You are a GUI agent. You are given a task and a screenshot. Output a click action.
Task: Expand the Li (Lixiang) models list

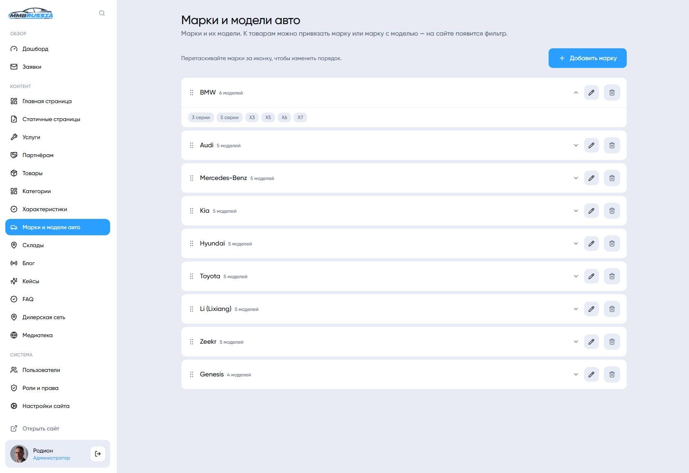click(576, 309)
